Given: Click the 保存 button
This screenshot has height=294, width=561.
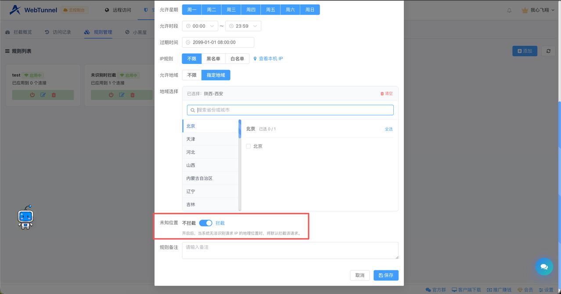Looking at the screenshot, I should coord(386,275).
